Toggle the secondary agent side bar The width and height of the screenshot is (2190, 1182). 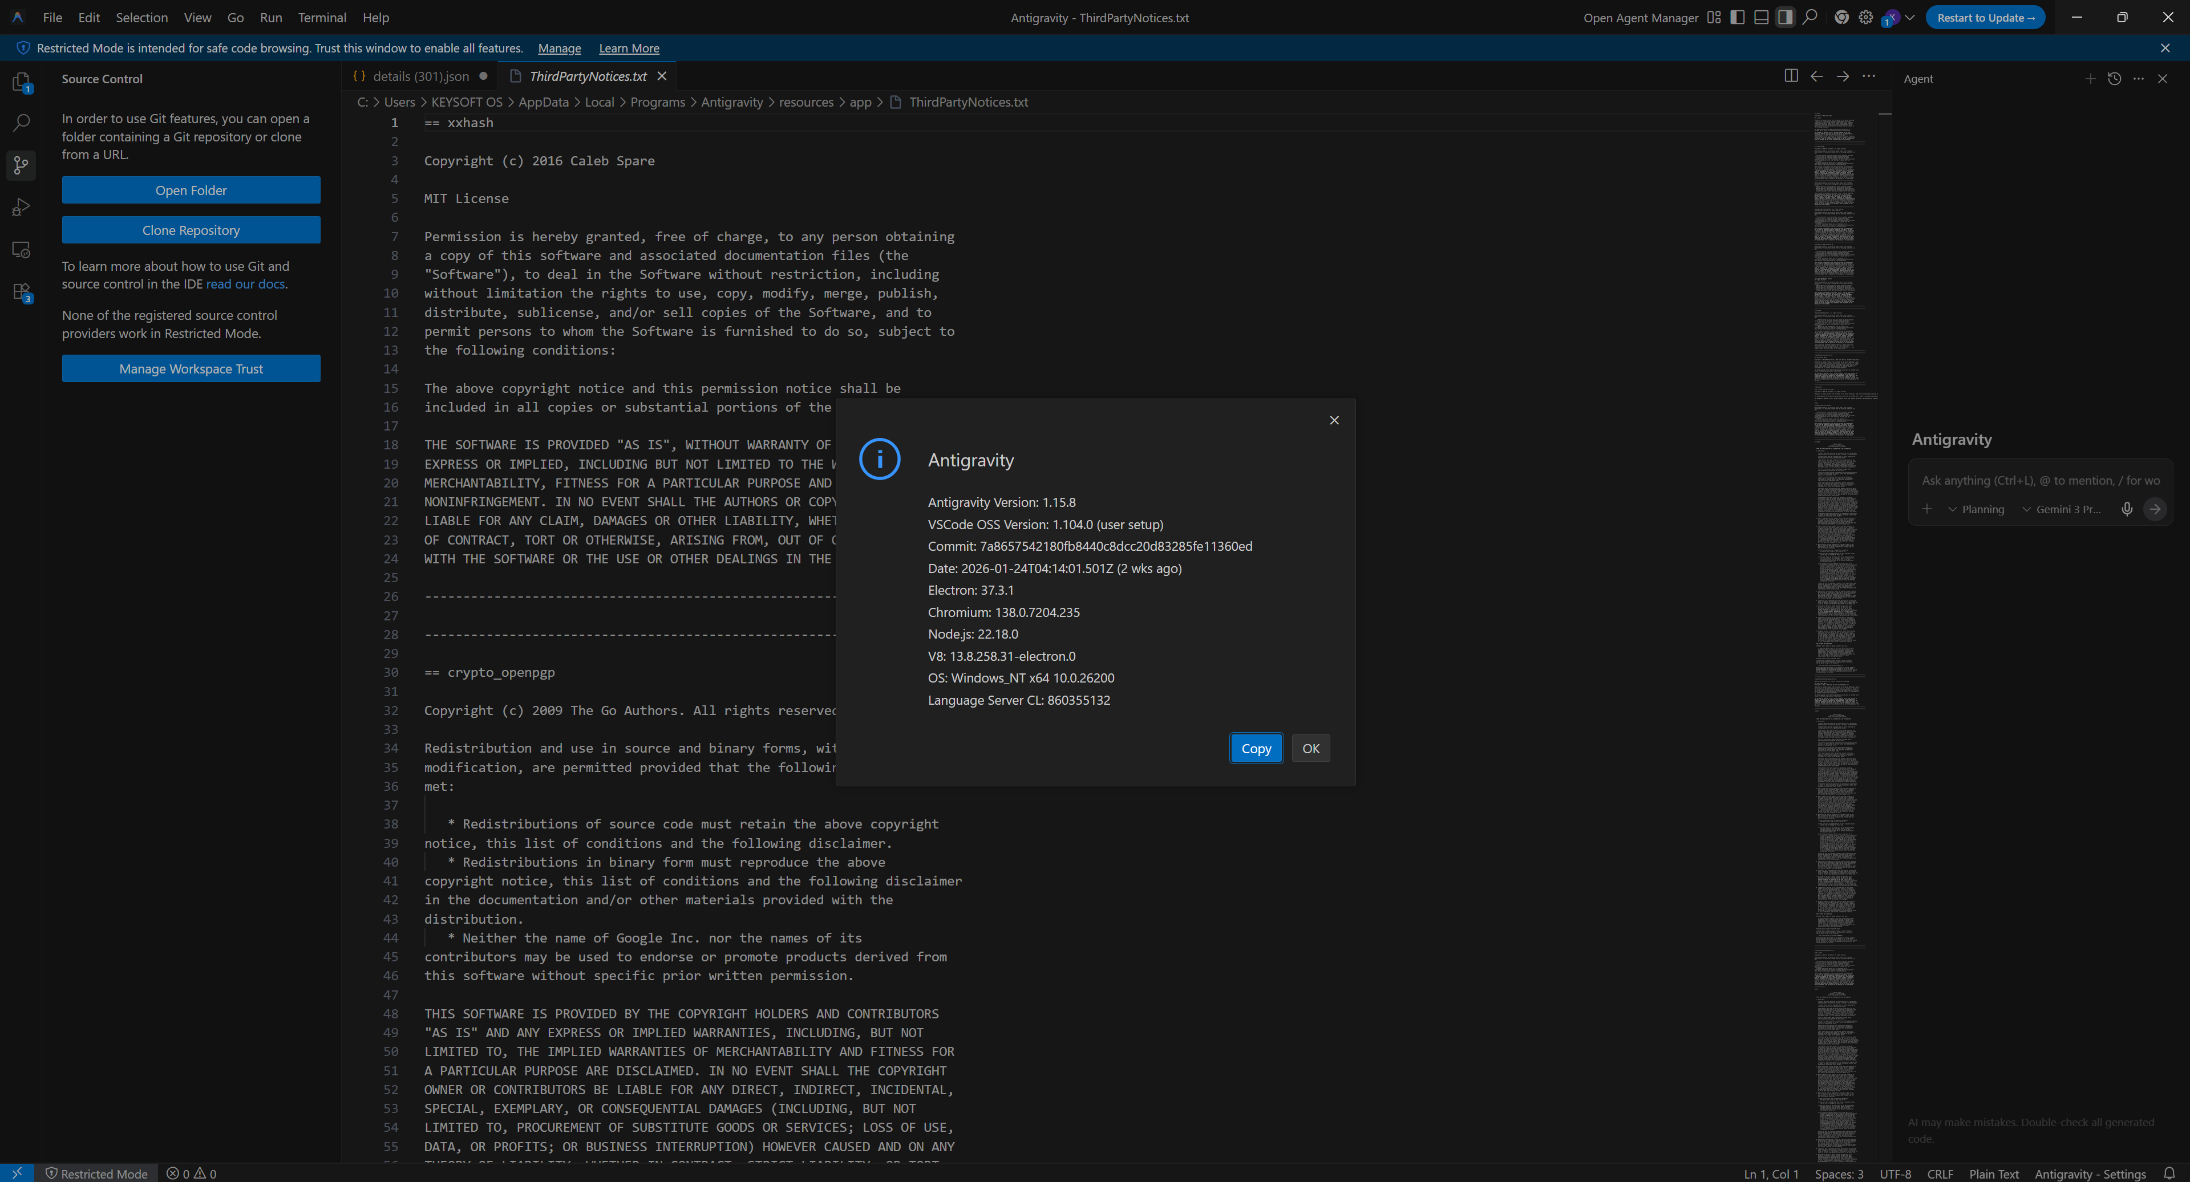point(1786,18)
